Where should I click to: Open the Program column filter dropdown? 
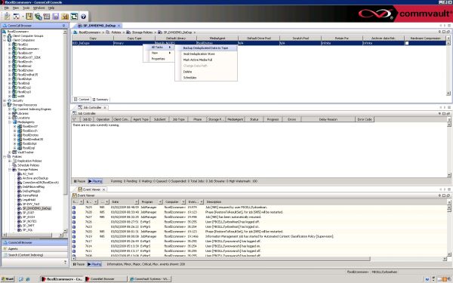(160, 201)
